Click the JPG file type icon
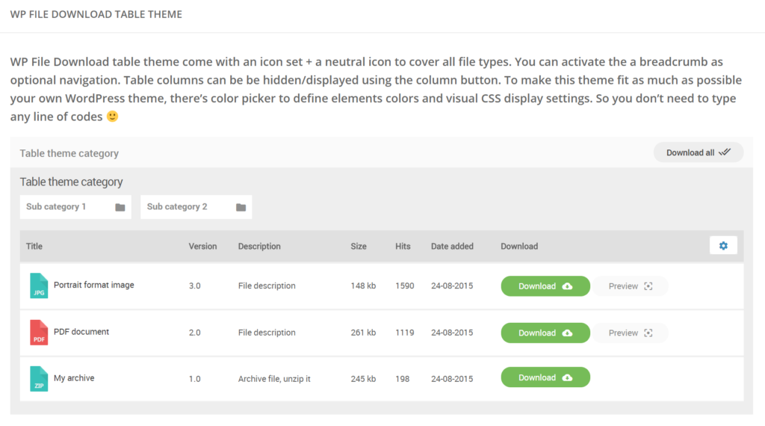 (x=39, y=285)
